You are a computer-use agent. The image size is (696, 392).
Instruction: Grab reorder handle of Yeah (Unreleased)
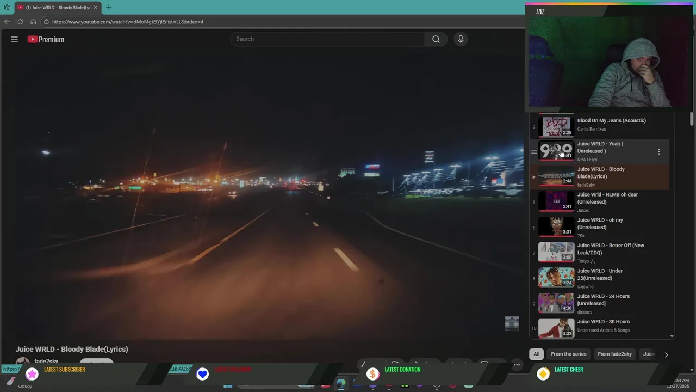point(534,152)
